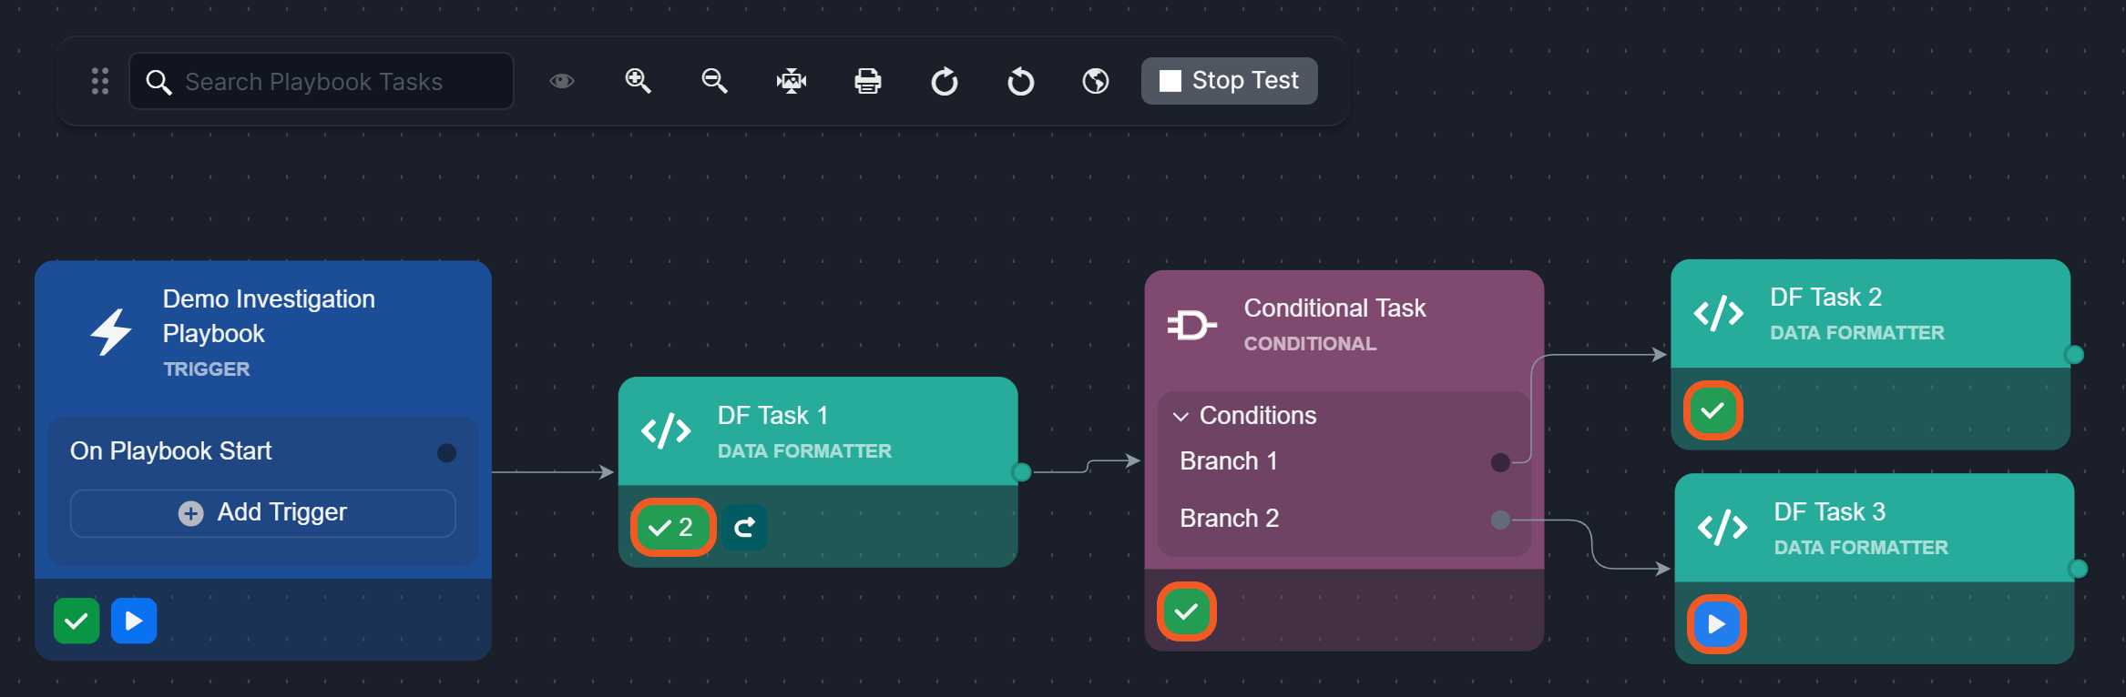2126x697 pixels.
Task: Click the fit-to-screen icon in toolbar
Action: tap(791, 81)
